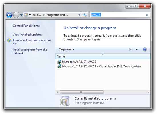Click the horizontal scrollbar thumb
157x114 pixels.
pyautogui.click(x=82, y=92)
